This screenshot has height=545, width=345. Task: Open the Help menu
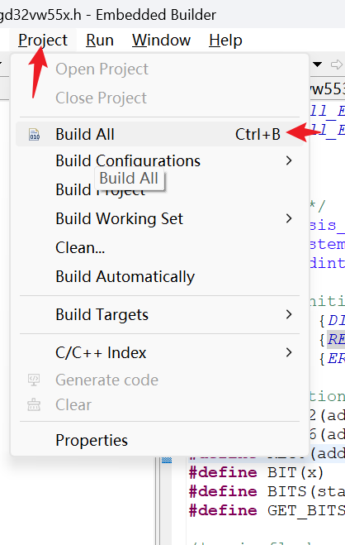click(225, 41)
